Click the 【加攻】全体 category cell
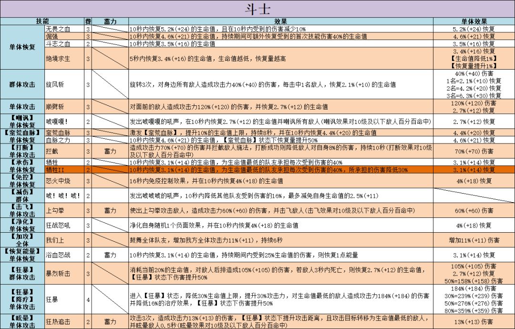Image resolution: width=515 pixels, height=329 pixels. click(22, 240)
